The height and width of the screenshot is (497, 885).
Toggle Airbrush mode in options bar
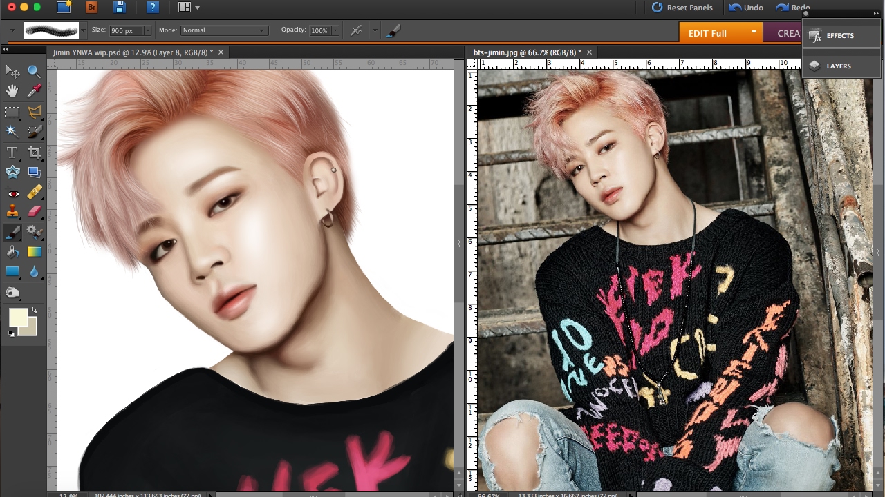[x=356, y=30]
